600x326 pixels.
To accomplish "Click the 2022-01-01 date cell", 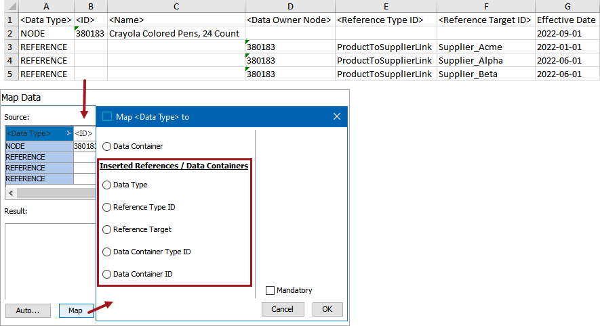I will (x=567, y=47).
